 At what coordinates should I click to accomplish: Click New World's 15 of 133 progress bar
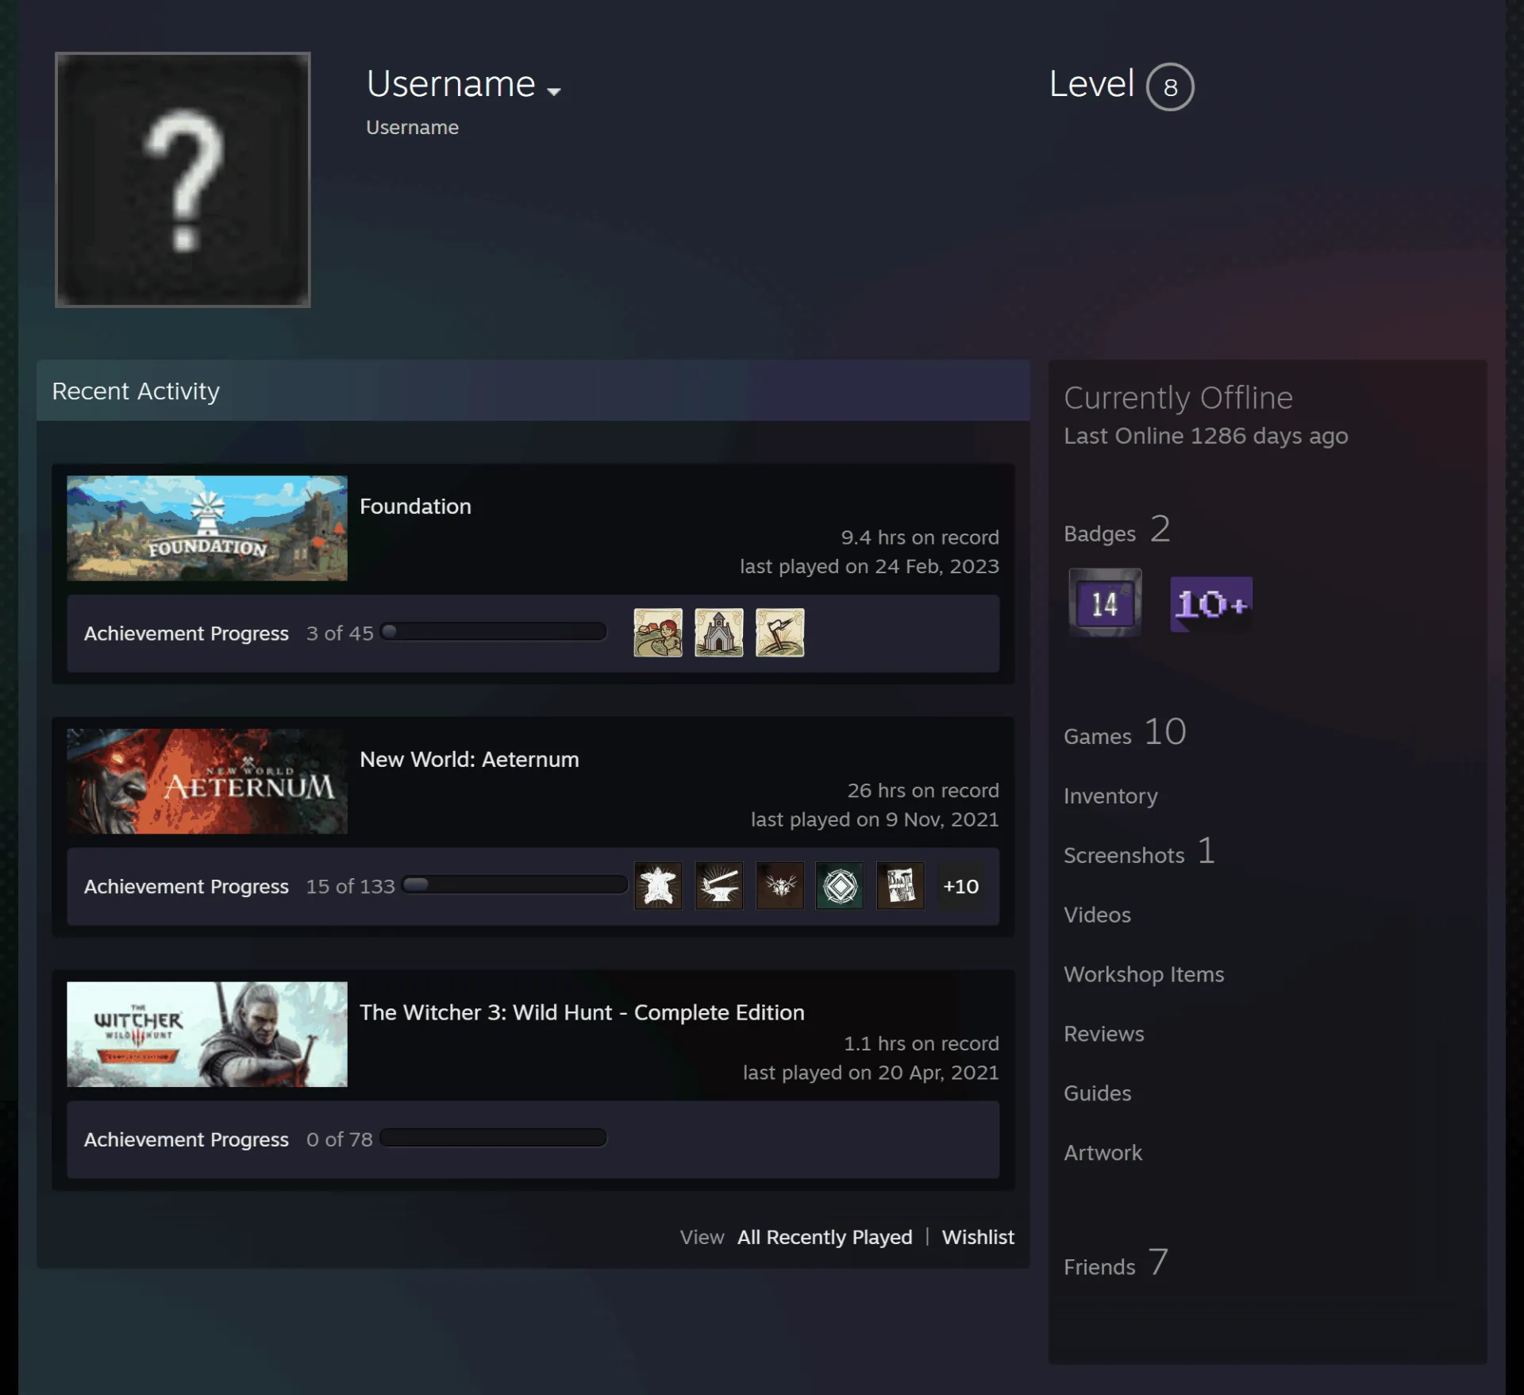[x=514, y=884]
